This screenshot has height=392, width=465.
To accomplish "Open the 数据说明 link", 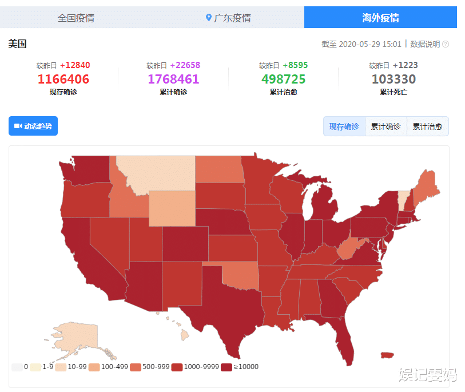I will [425, 44].
